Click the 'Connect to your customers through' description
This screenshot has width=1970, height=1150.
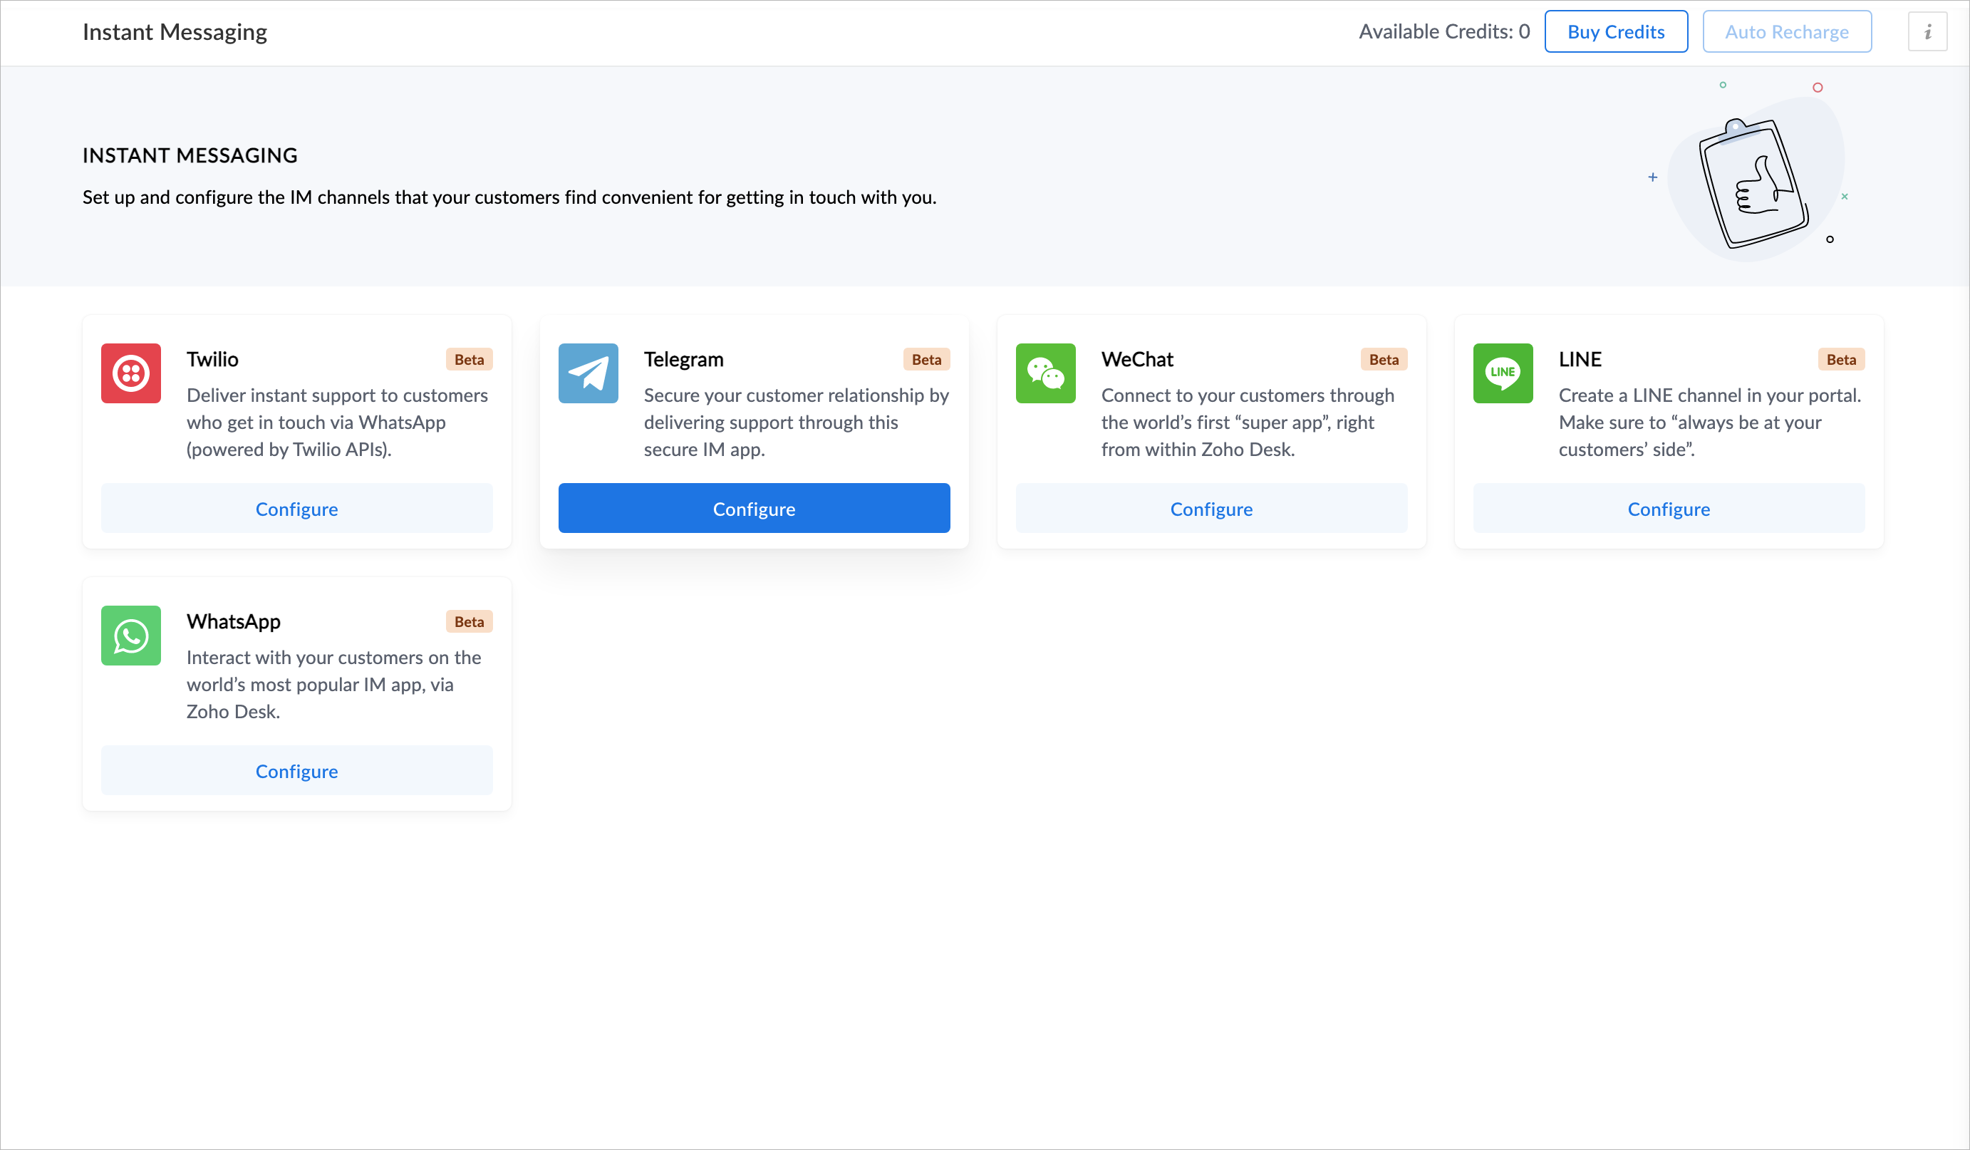coord(1247,422)
